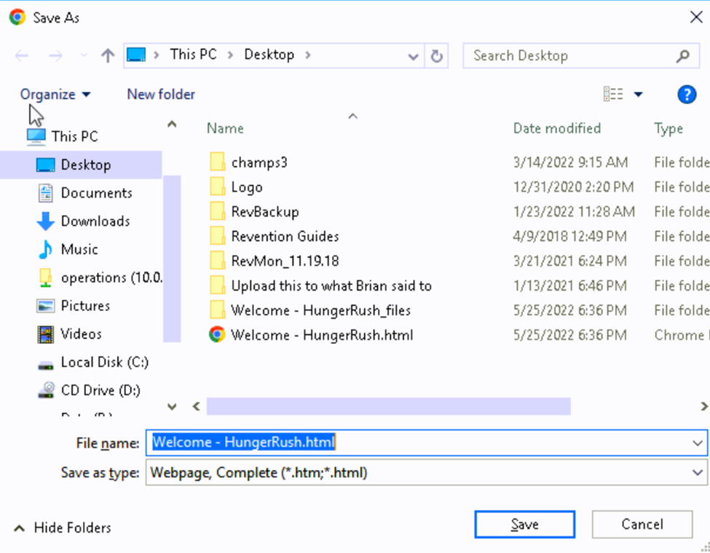
Task: Open Documents in navigation pane
Action: (96, 193)
